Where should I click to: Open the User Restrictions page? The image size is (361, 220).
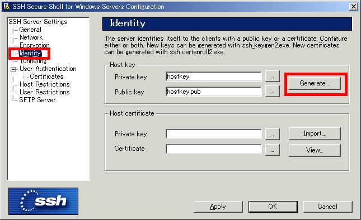pos(45,92)
